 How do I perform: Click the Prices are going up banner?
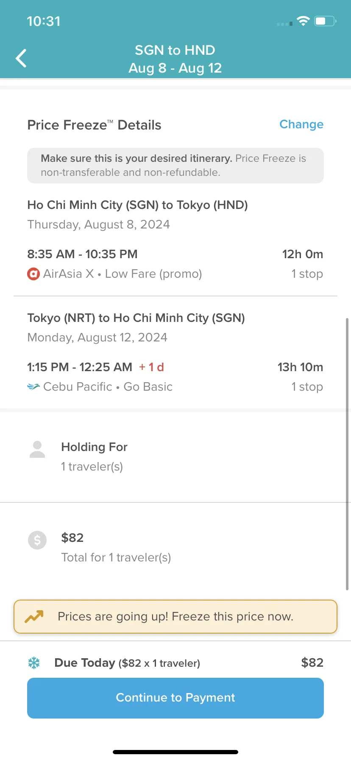pos(175,617)
